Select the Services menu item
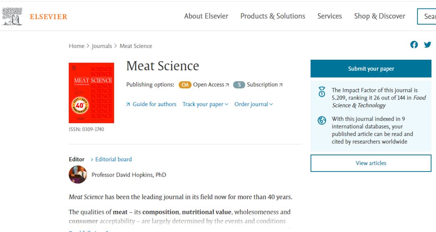 pyautogui.click(x=329, y=16)
